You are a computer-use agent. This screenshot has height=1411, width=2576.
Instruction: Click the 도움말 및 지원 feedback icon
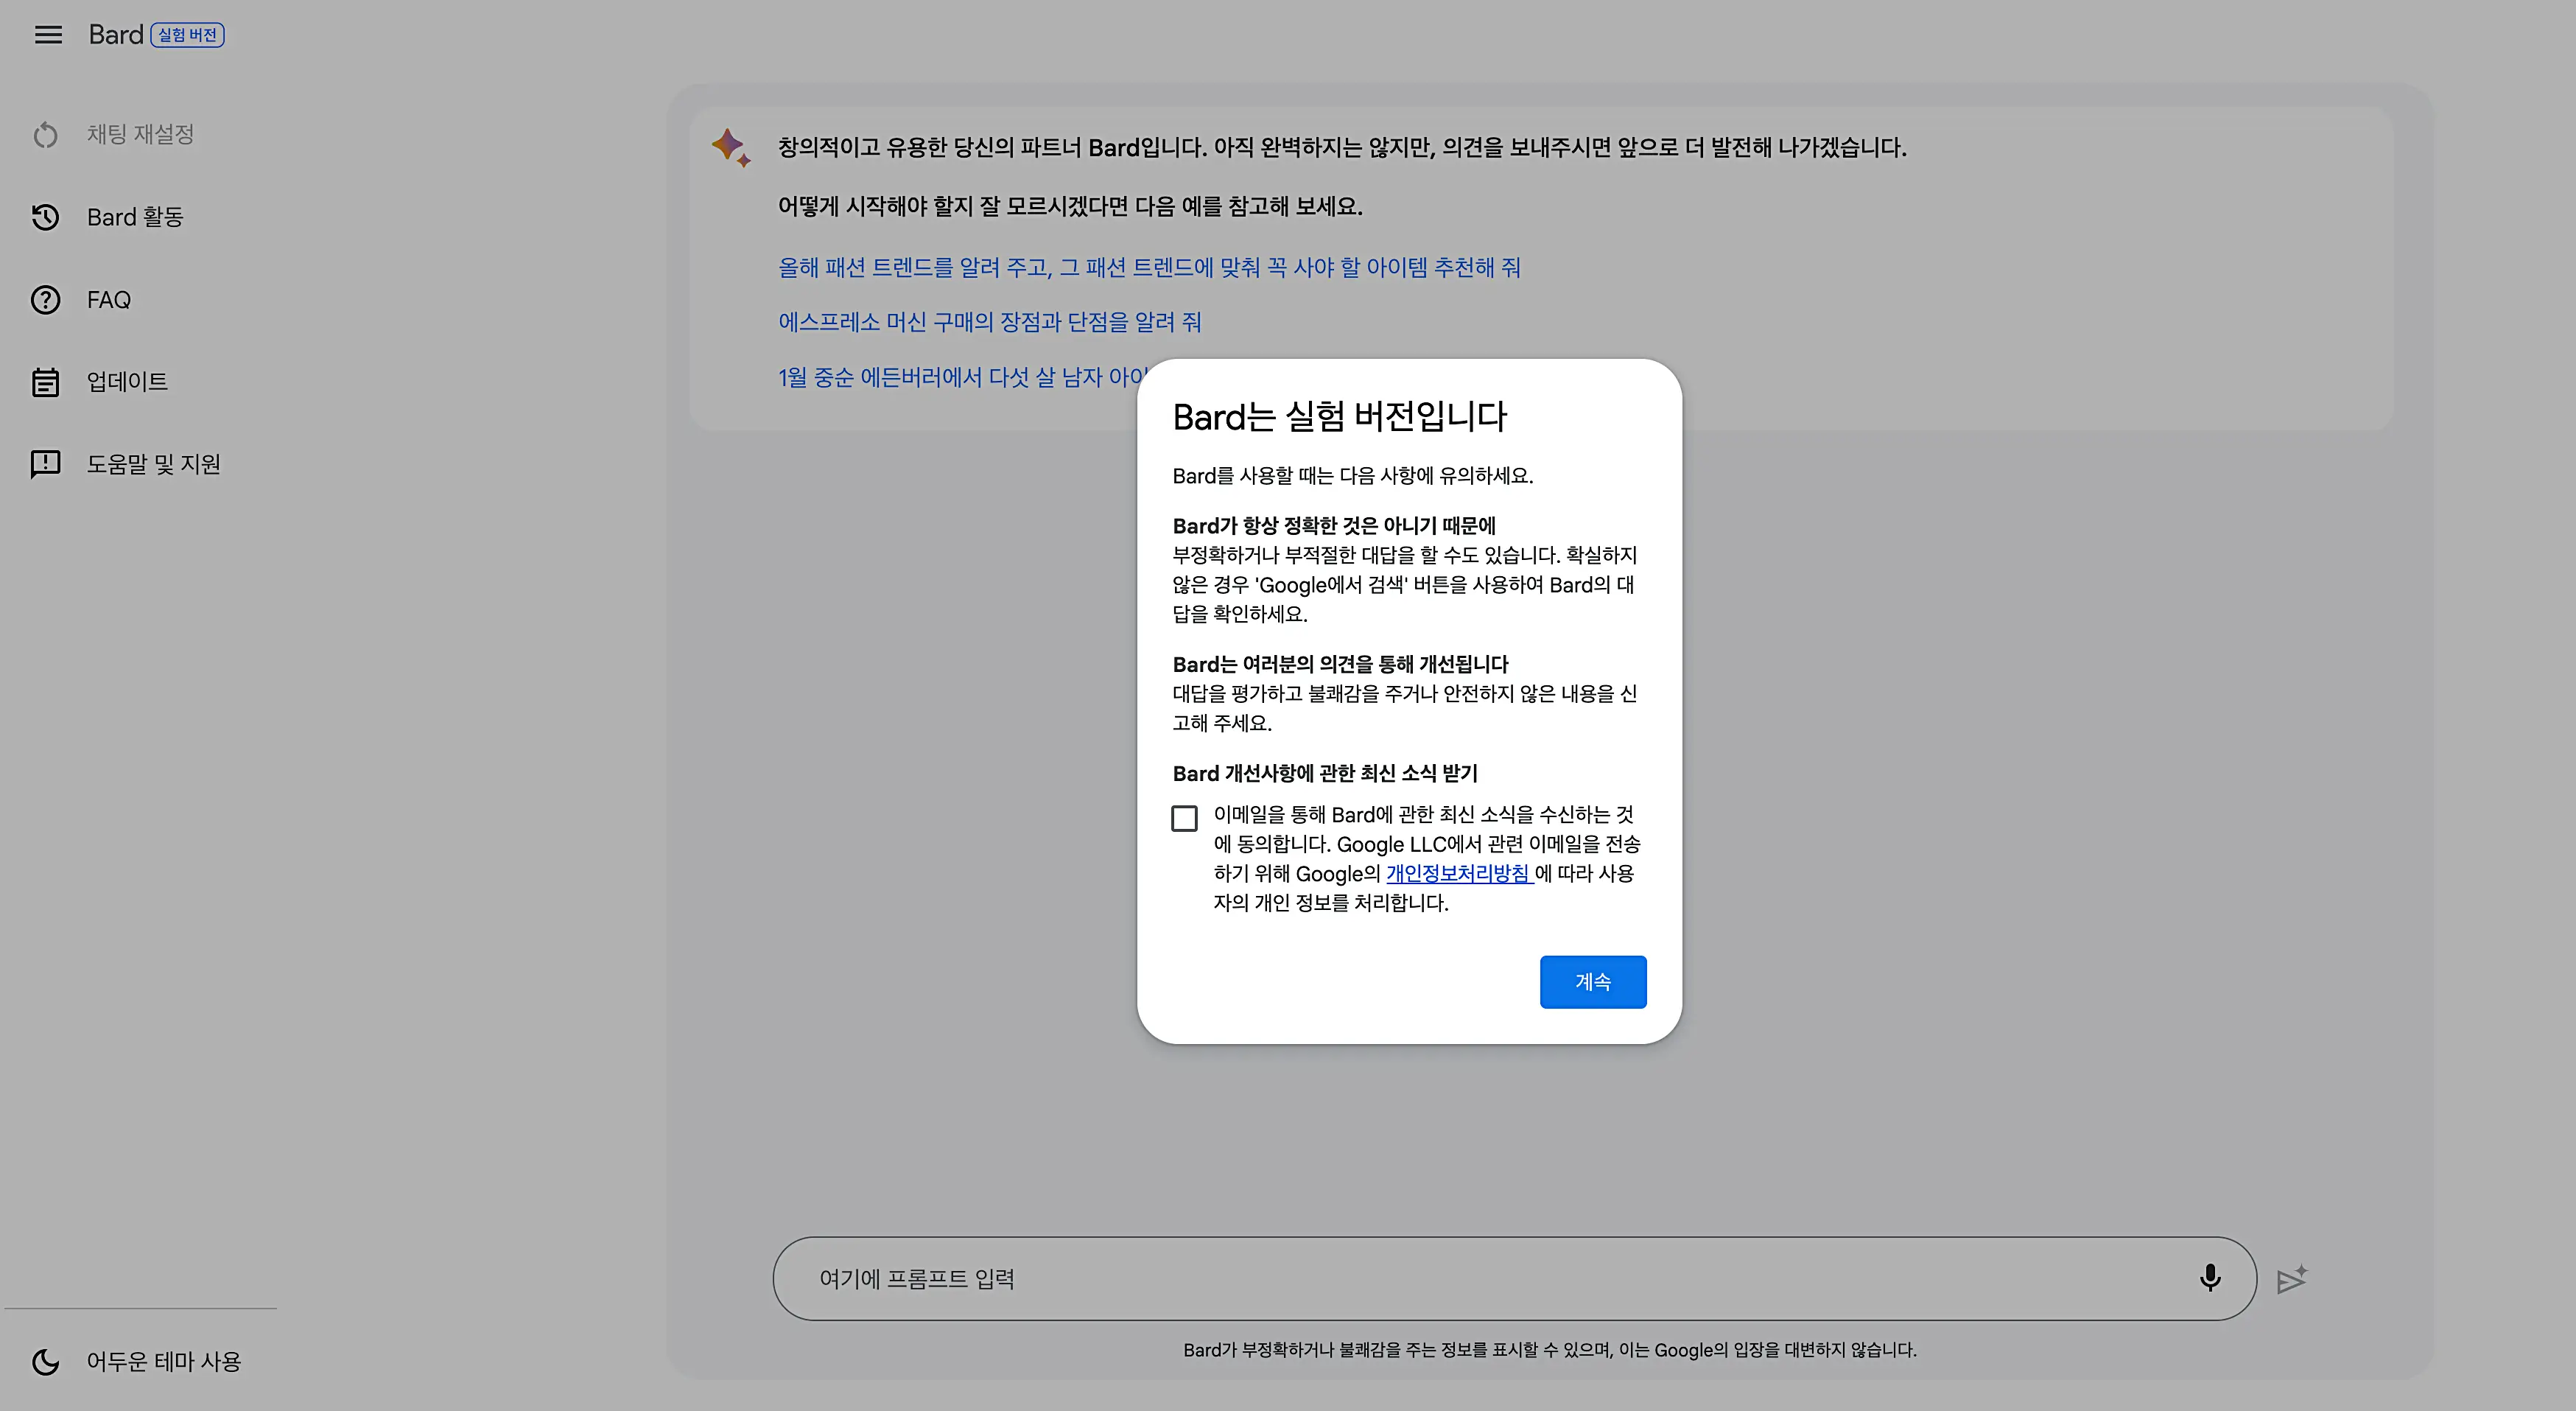(x=46, y=464)
